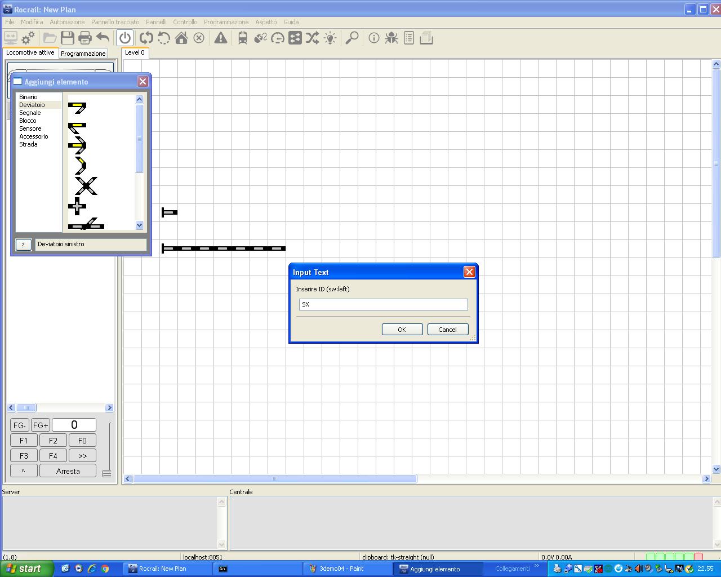721x577 pixels.
Task: Click the F1 function button
Action: tap(24, 441)
